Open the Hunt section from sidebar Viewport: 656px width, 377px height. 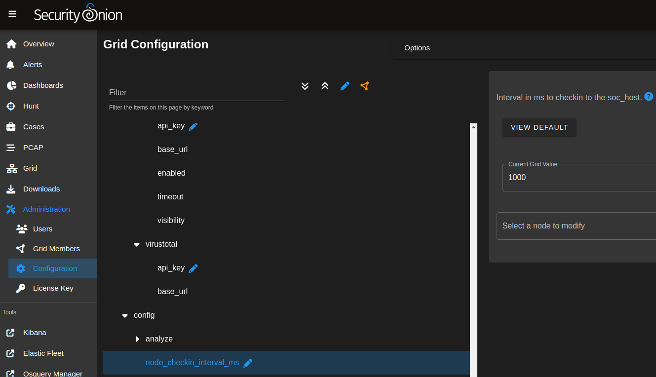coord(31,106)
